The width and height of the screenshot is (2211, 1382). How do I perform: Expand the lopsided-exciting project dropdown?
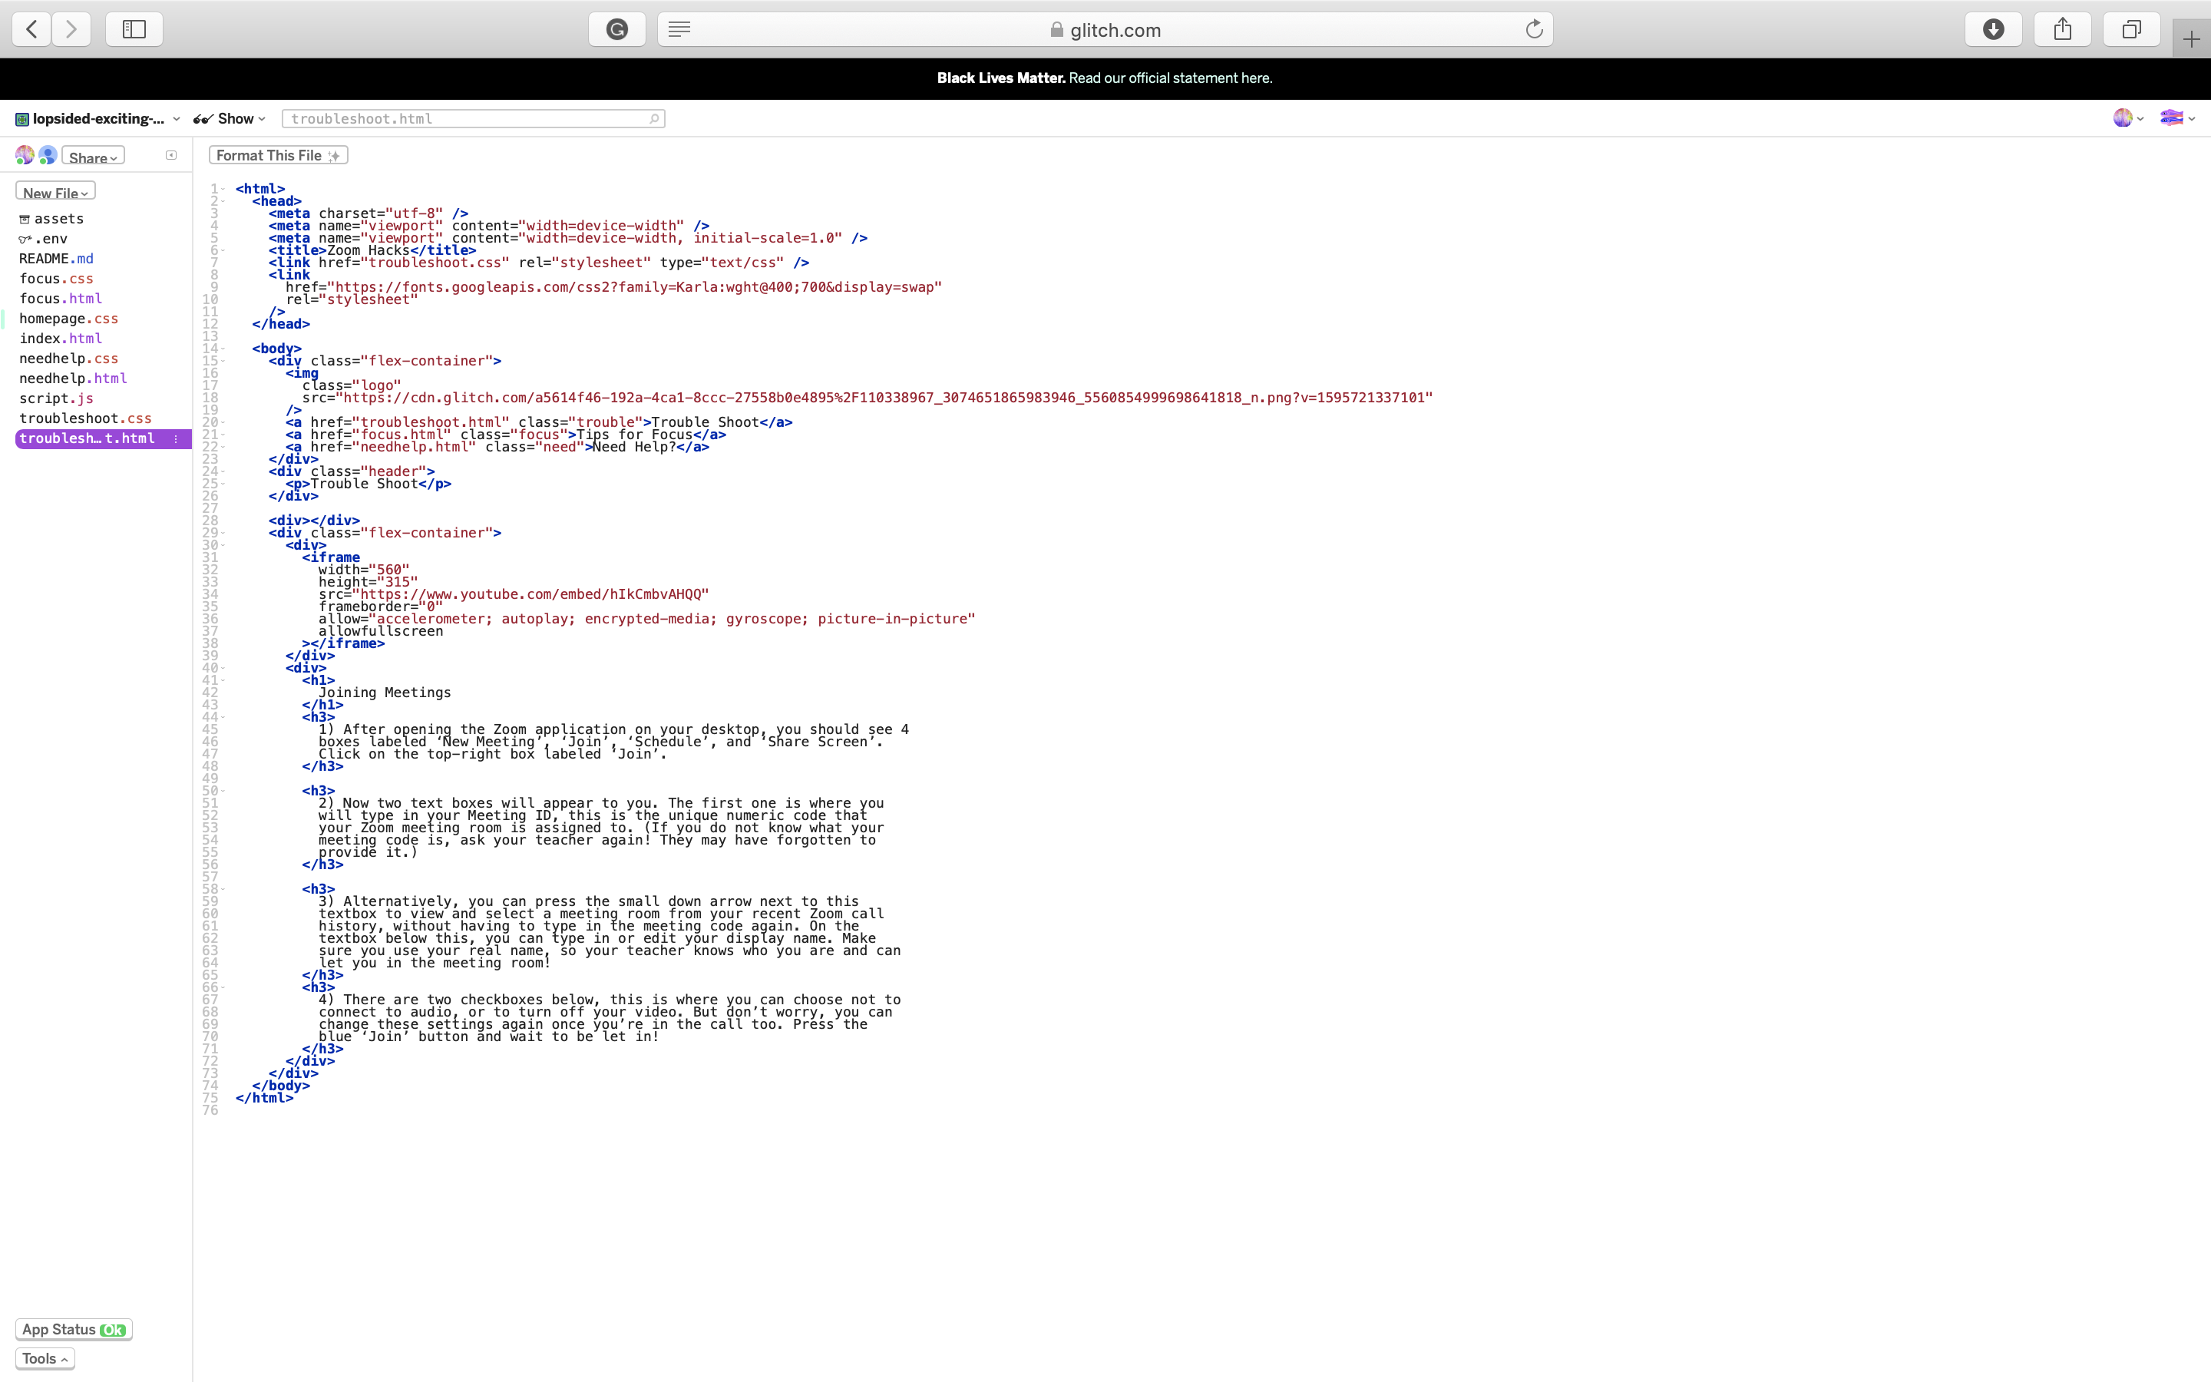click(x=97, y=119)
